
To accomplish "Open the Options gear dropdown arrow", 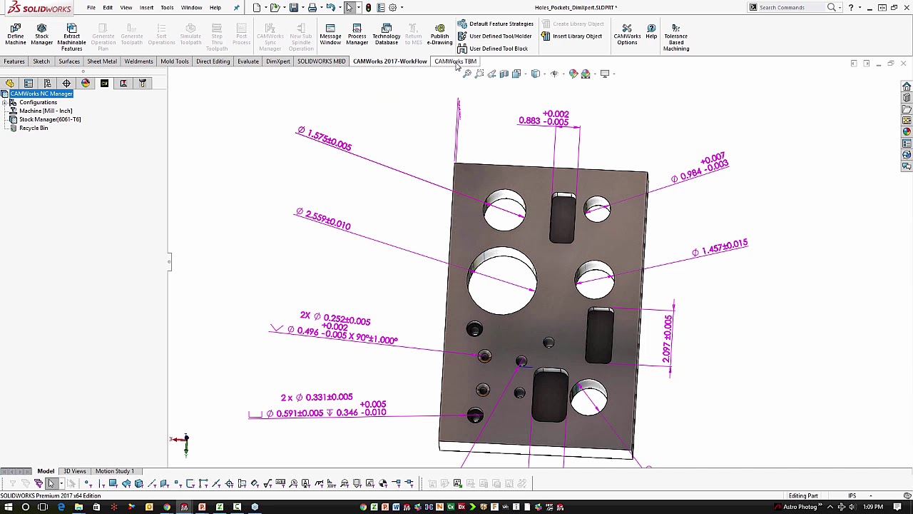I will click(401, 7).
